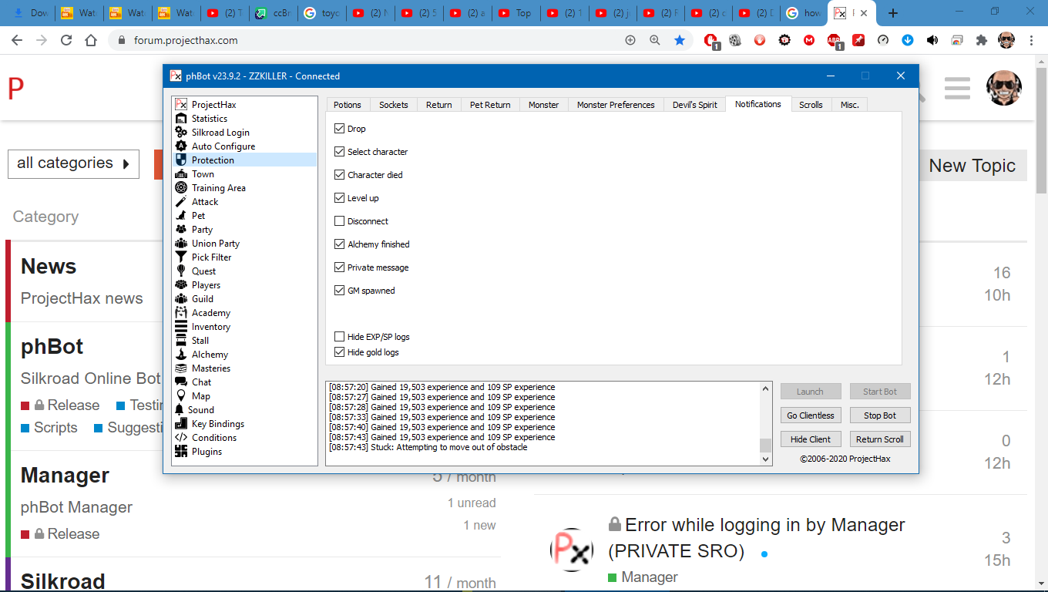Open the Training Area target icon
The height and width of the screenshot is (592, 1048).
(x=181, y=188)
